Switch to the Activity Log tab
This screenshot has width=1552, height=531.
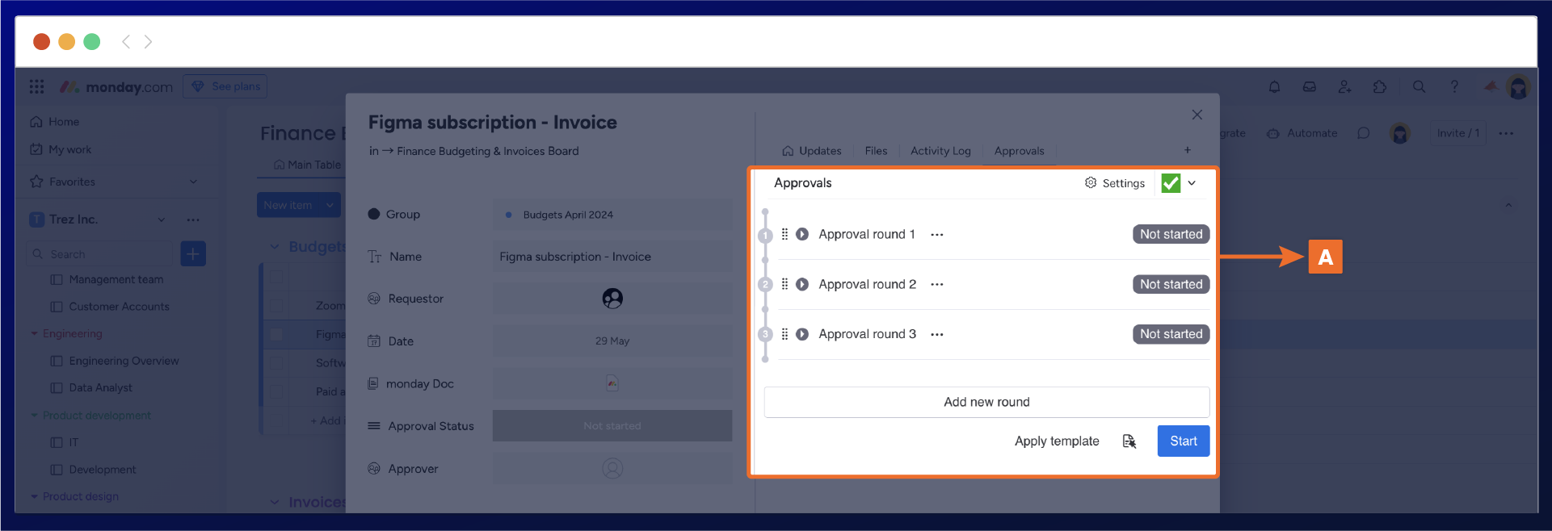940,151
